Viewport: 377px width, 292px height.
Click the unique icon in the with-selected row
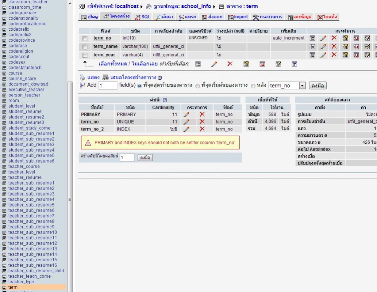click(262, 64)
